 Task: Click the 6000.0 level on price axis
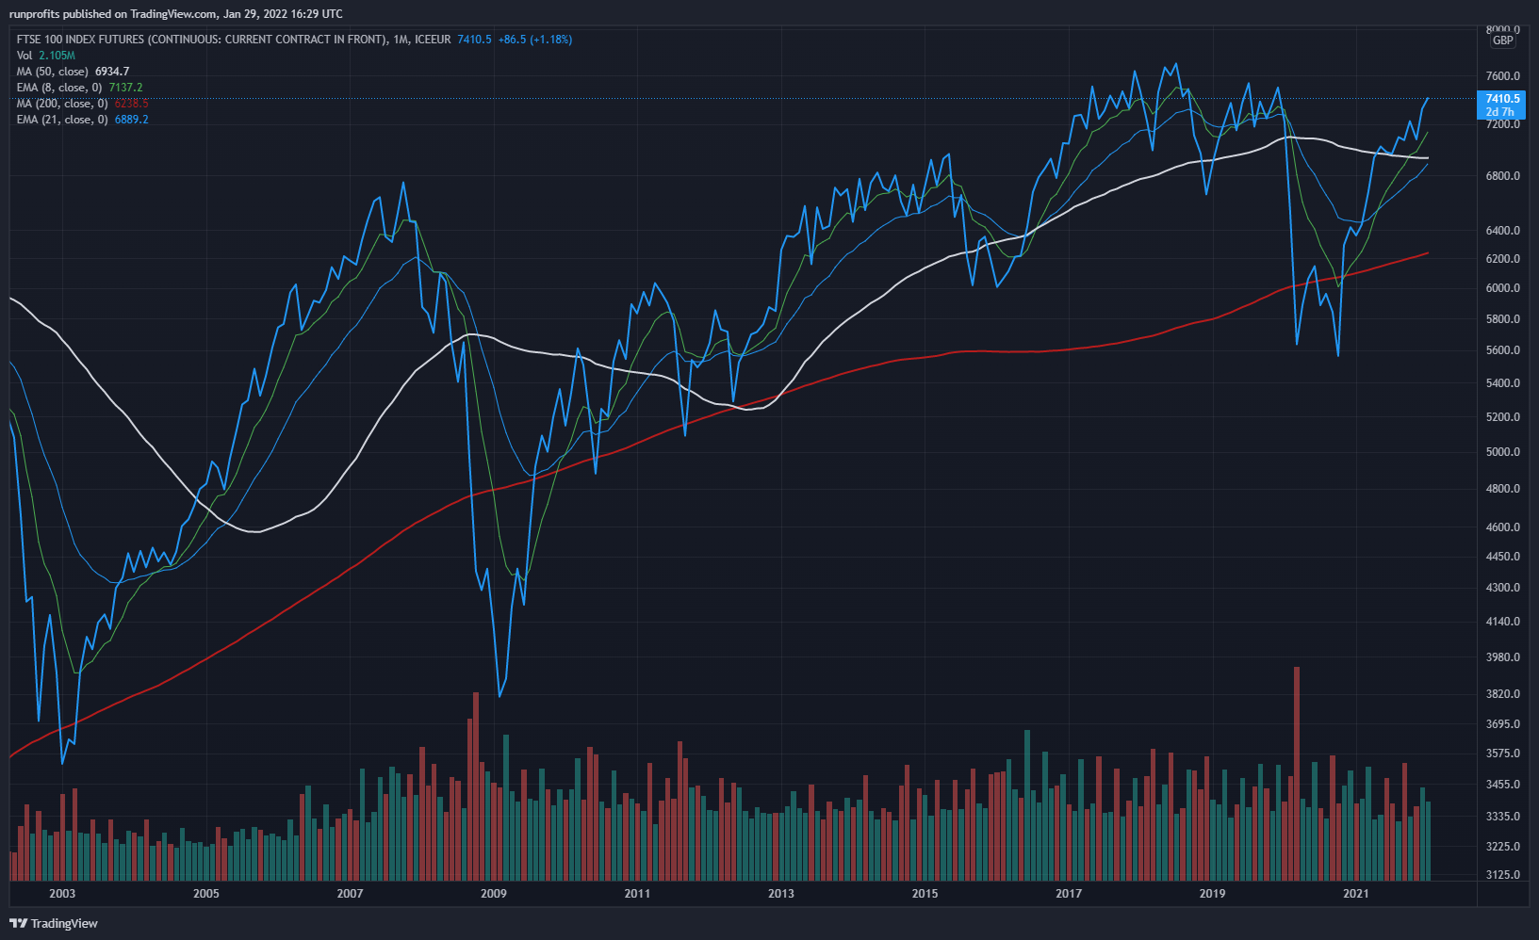pos(1502,288)
